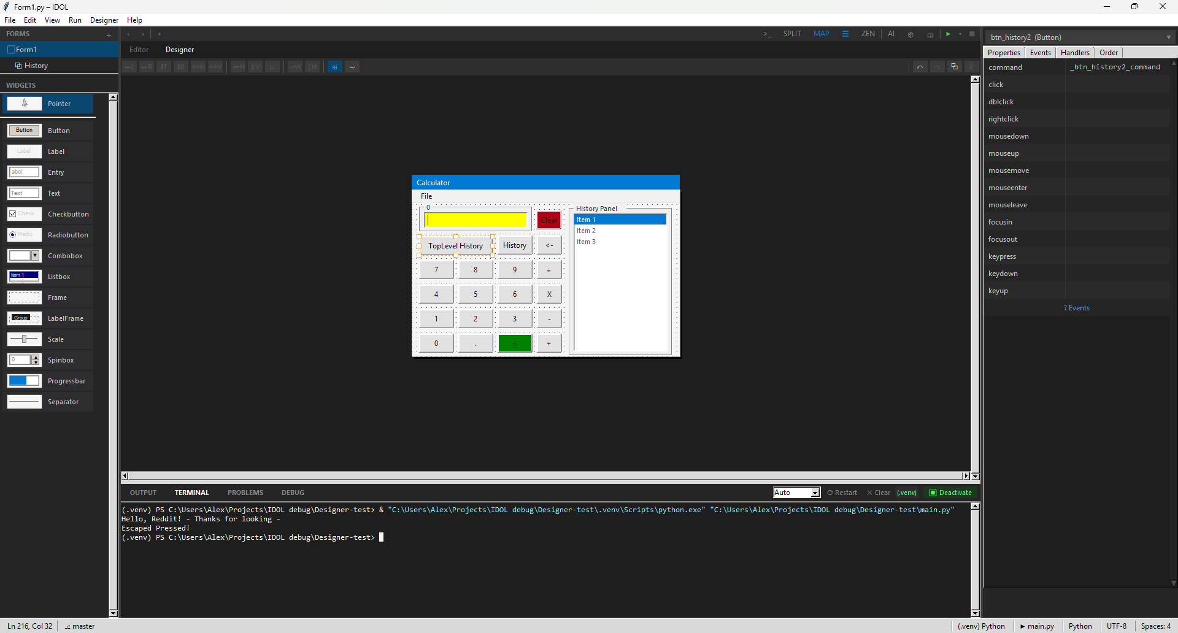Screen dimensions: 1178x633
Task: Click the Redo arrow in designer toolbar
Action: pos(937,67)
